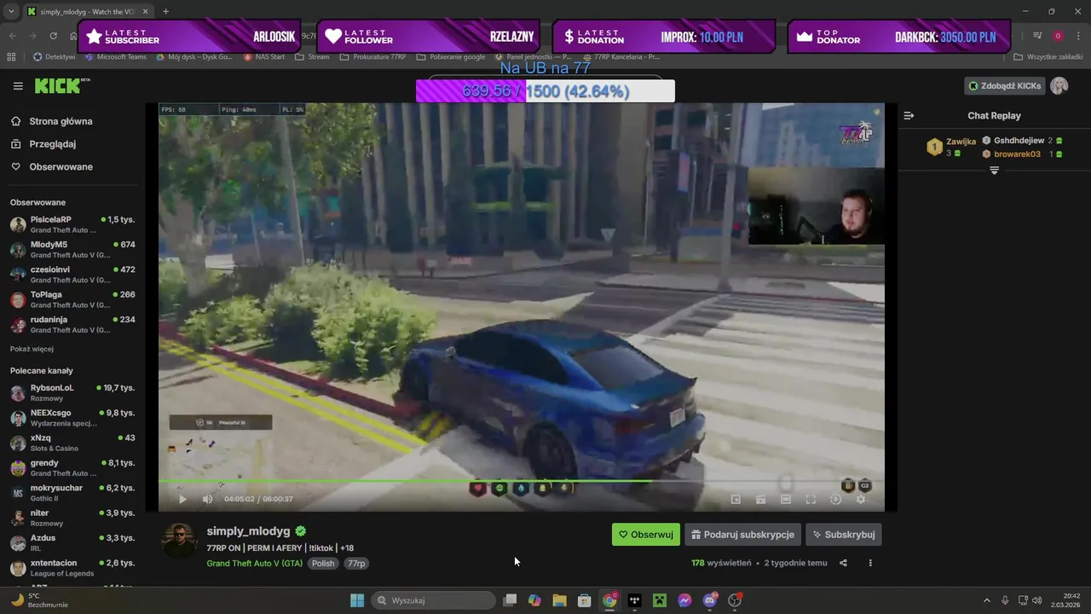Open the Windows Start menu
1091x614 pixels.
(357, 600)
